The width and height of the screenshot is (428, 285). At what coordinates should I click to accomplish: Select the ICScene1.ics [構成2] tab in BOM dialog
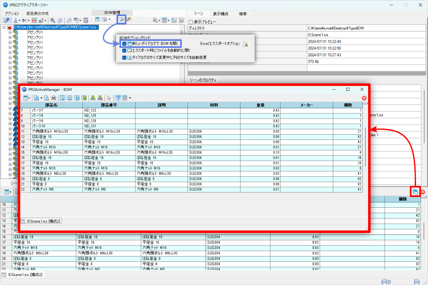click(x=41, y=221)
